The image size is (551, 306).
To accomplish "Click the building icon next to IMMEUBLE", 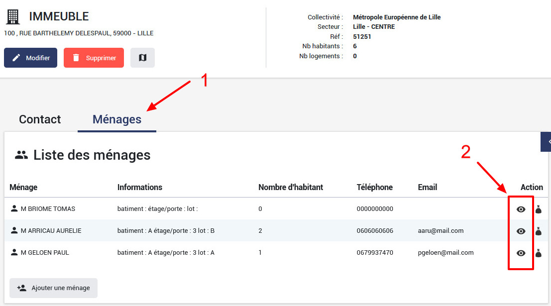I will point(13,16).
